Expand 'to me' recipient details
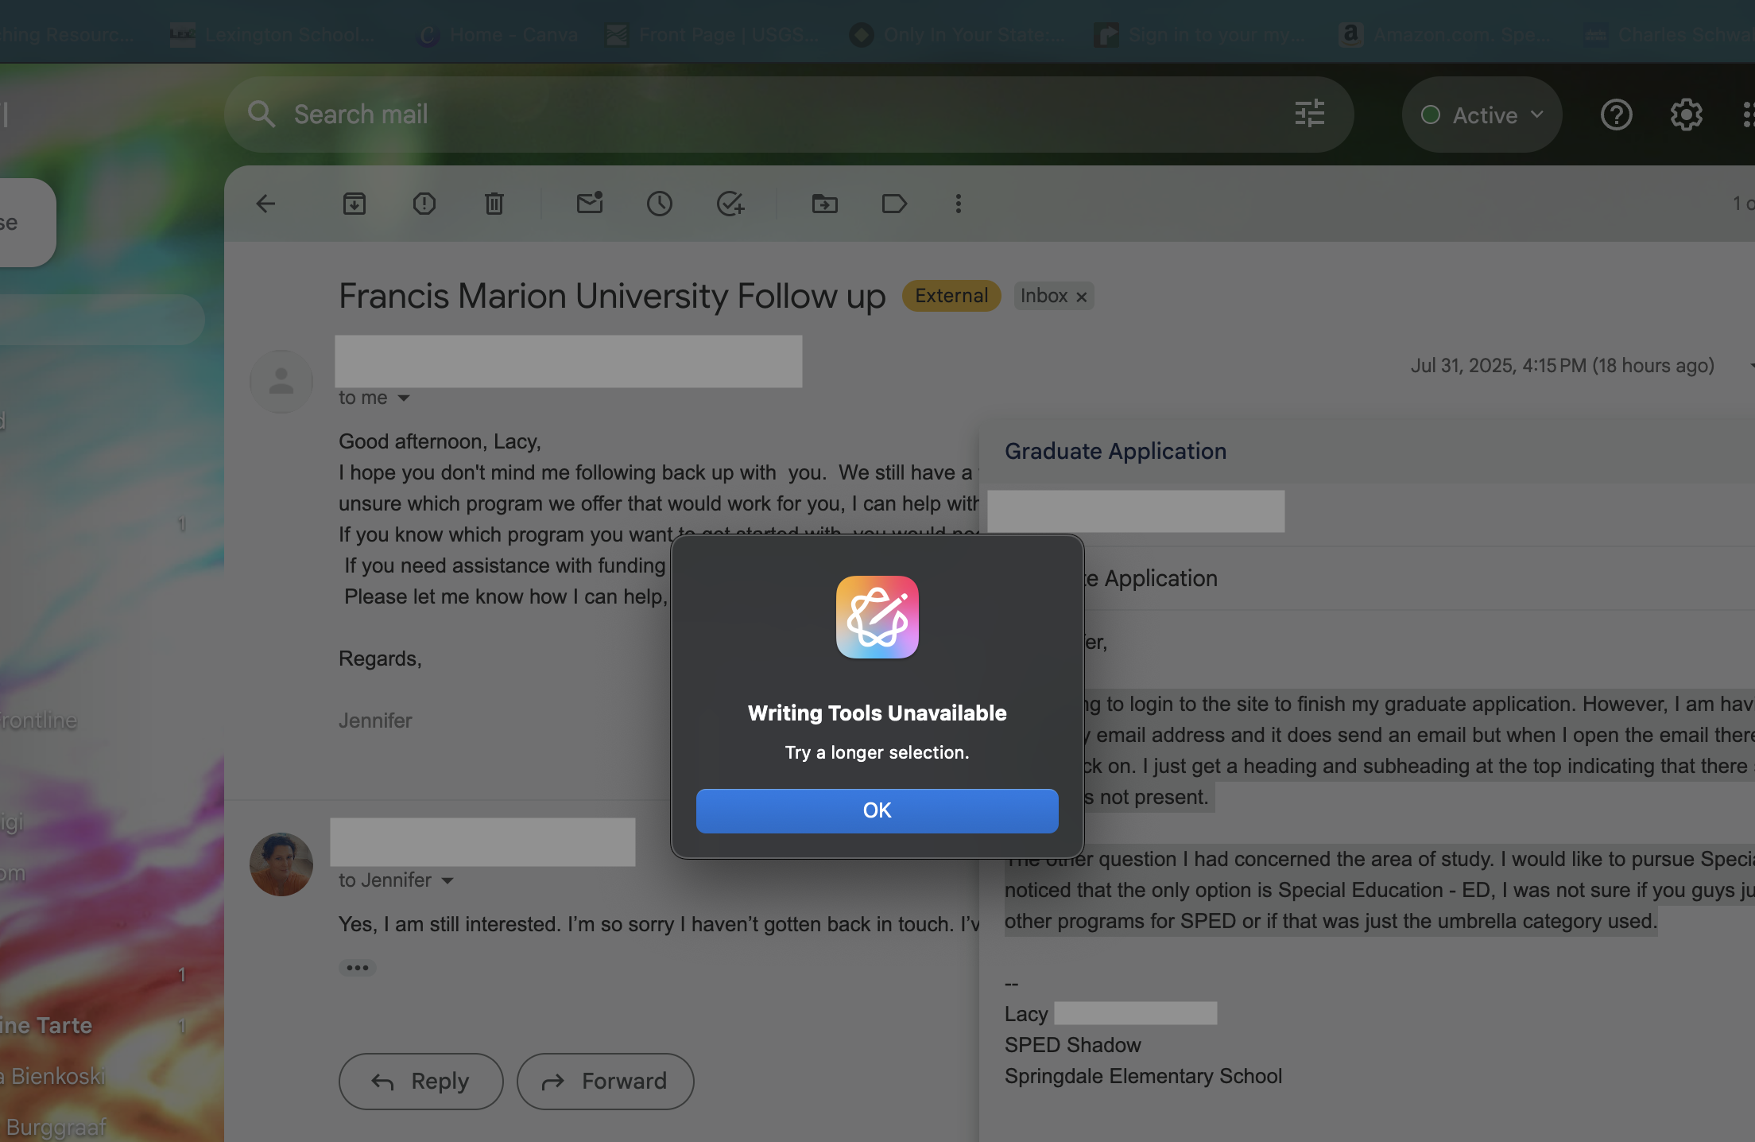The width and height of the screenshot is (1755, 1142). tap(404, 398)
